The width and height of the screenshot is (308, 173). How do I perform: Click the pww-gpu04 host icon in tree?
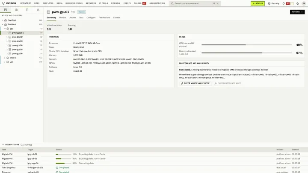coord(10,45)
